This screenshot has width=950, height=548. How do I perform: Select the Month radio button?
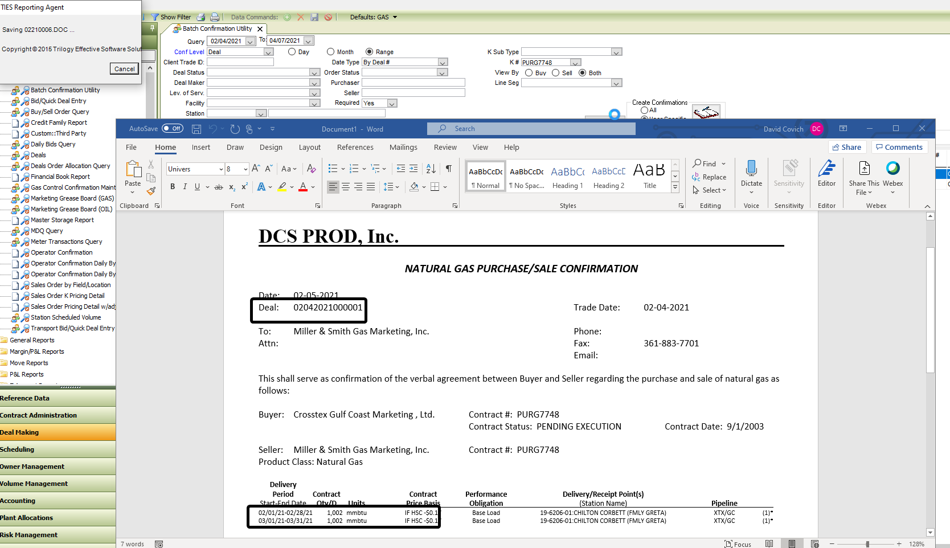(330, 52)
